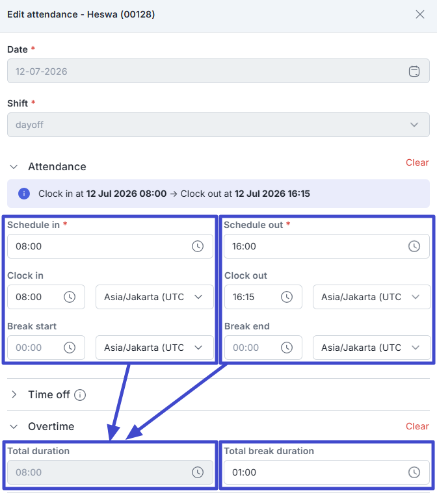Open the Date calendar picker icon

(x=414, y=71)
